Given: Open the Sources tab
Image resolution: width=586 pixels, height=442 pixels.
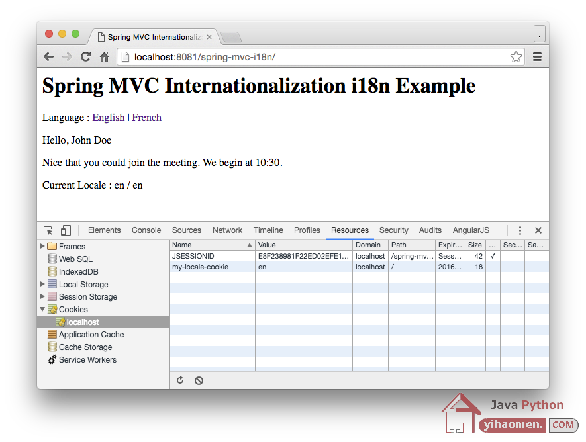Looking at the screenshot, I should tap(187, 230).
